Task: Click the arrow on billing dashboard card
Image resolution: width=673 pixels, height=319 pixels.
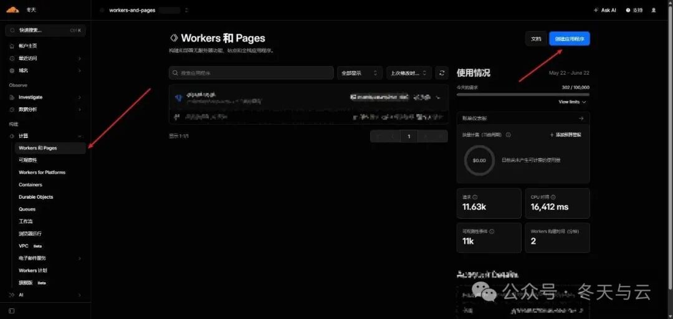Action: (x=581, y=118)
